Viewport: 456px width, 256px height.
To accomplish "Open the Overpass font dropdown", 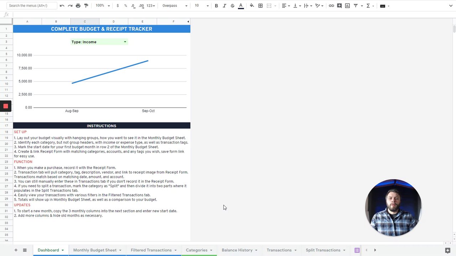I will (175, 6).
